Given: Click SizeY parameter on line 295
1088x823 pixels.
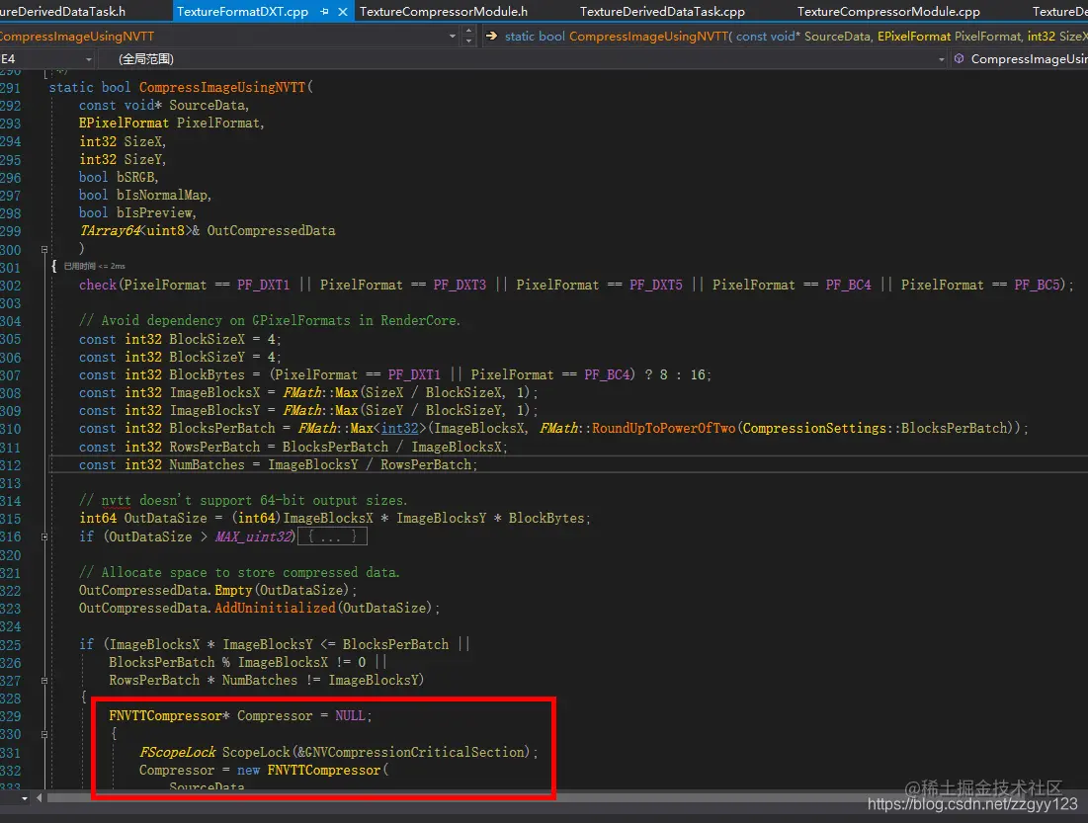Looking at the screenshot, I should [x=143, y=160].
